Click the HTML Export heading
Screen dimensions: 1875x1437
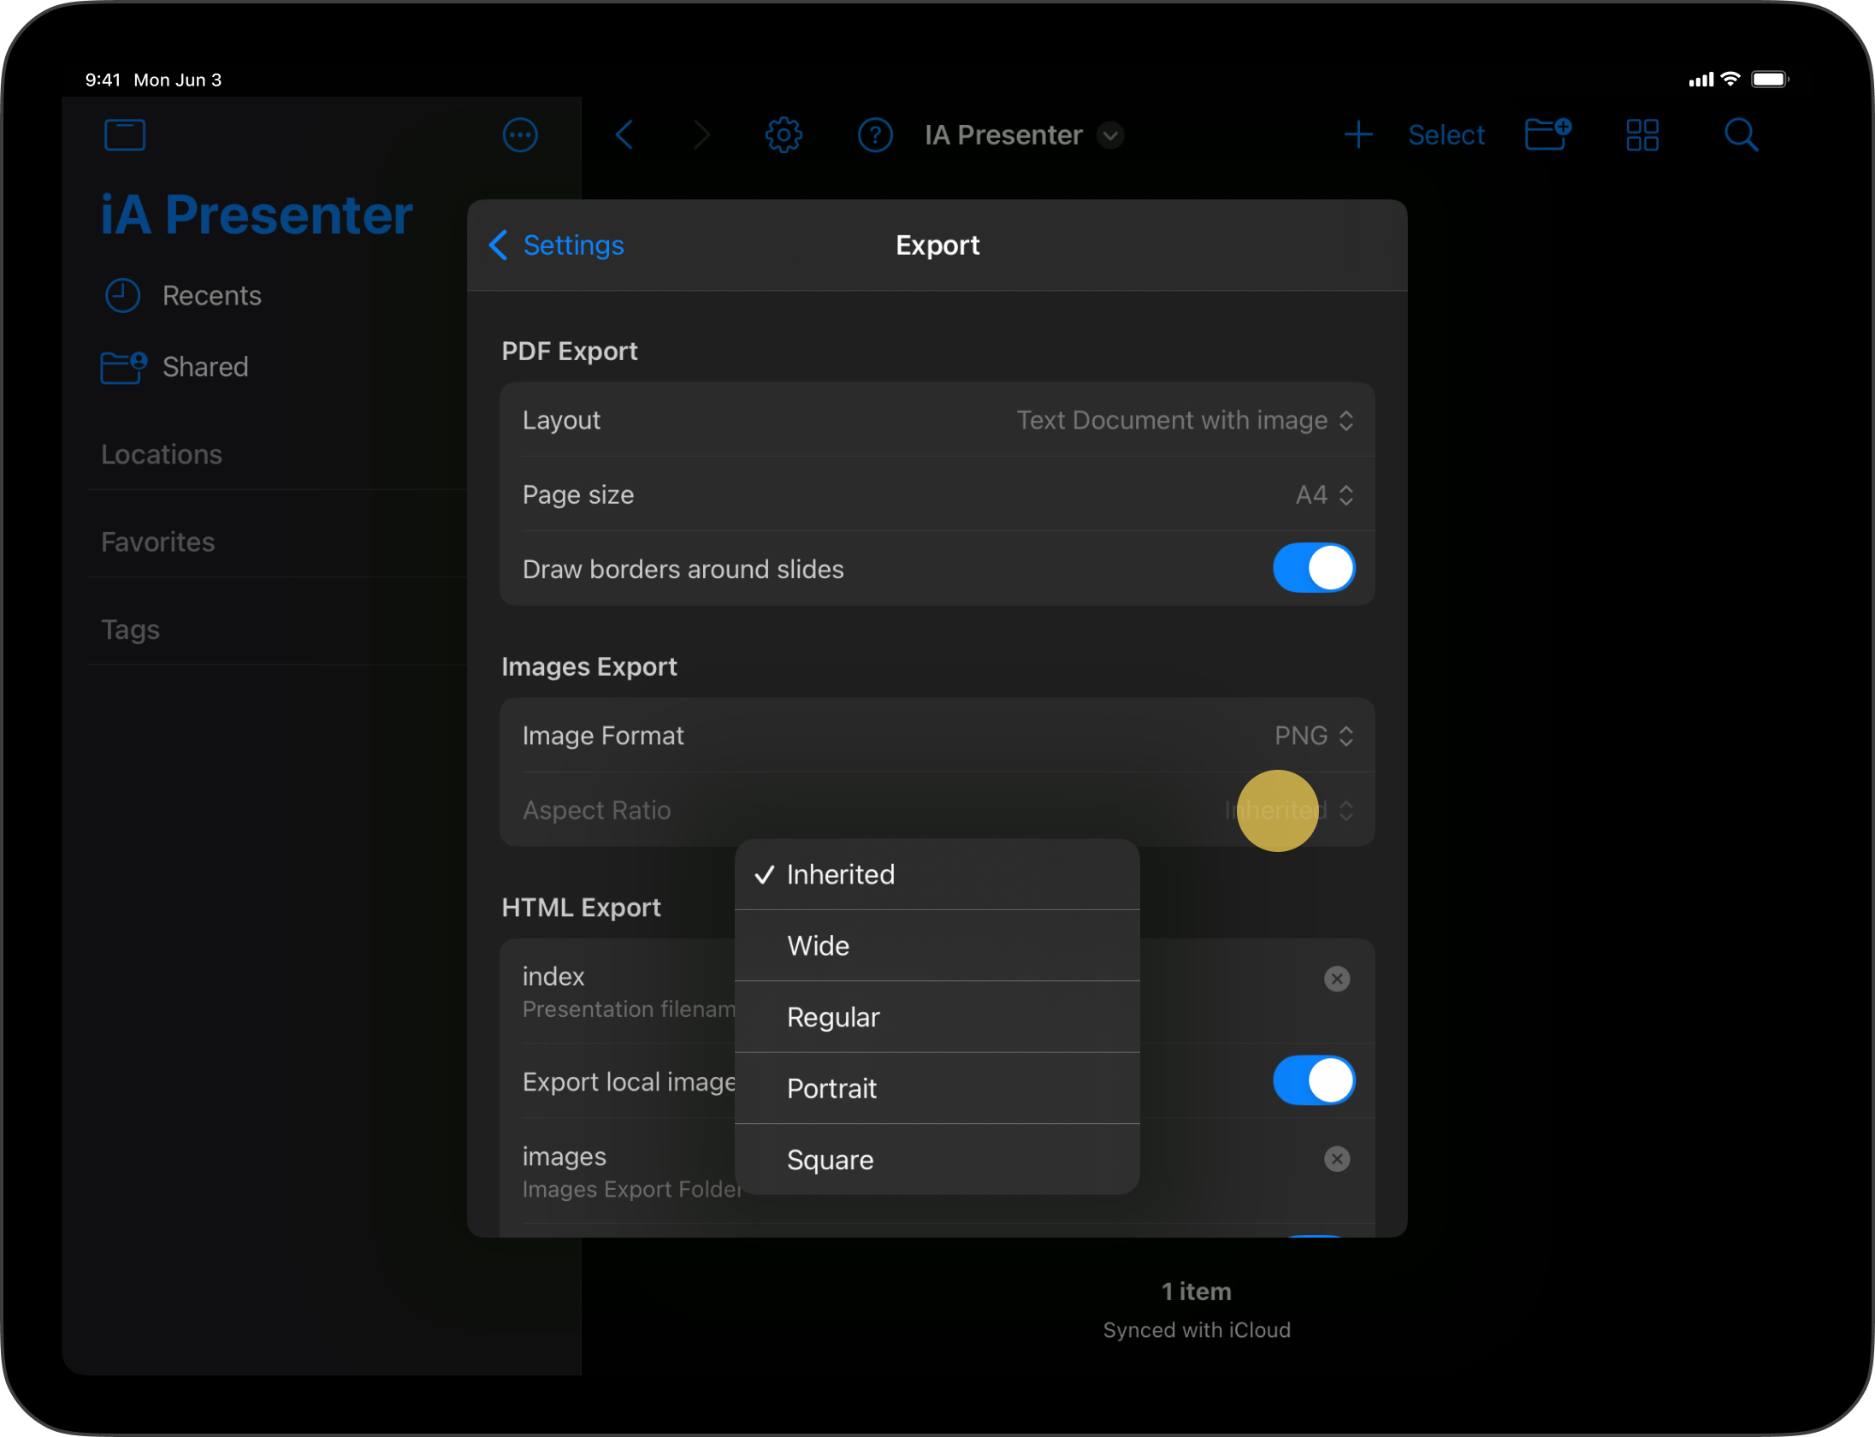coord(582,907)
